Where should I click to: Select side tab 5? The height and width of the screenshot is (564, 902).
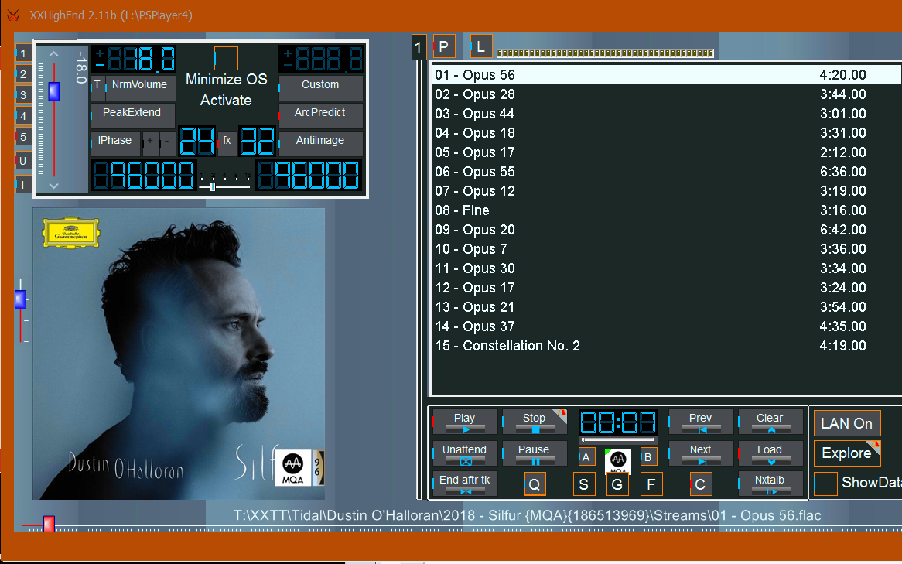[23, 137]
